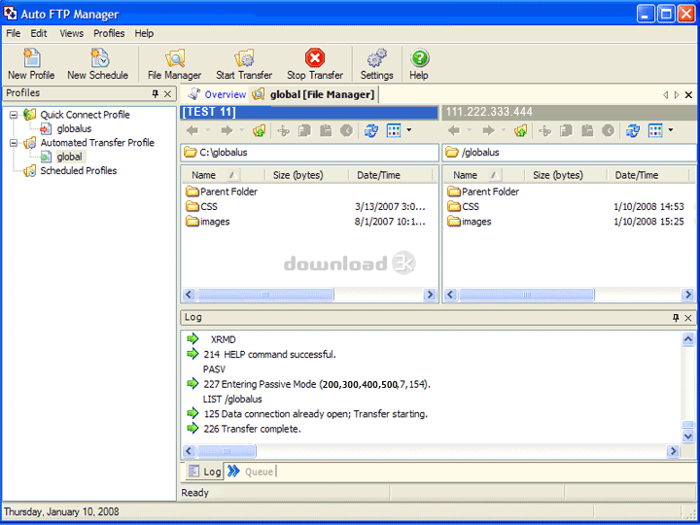Pin the Profiles panel with pushpin
Image resolution: width=700 pixels, height=525 pixels.
click(155, 94)
